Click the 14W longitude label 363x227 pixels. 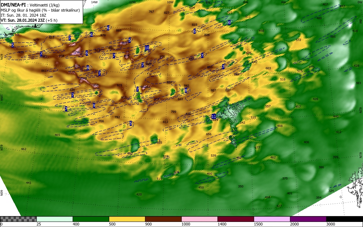(94, 2)
